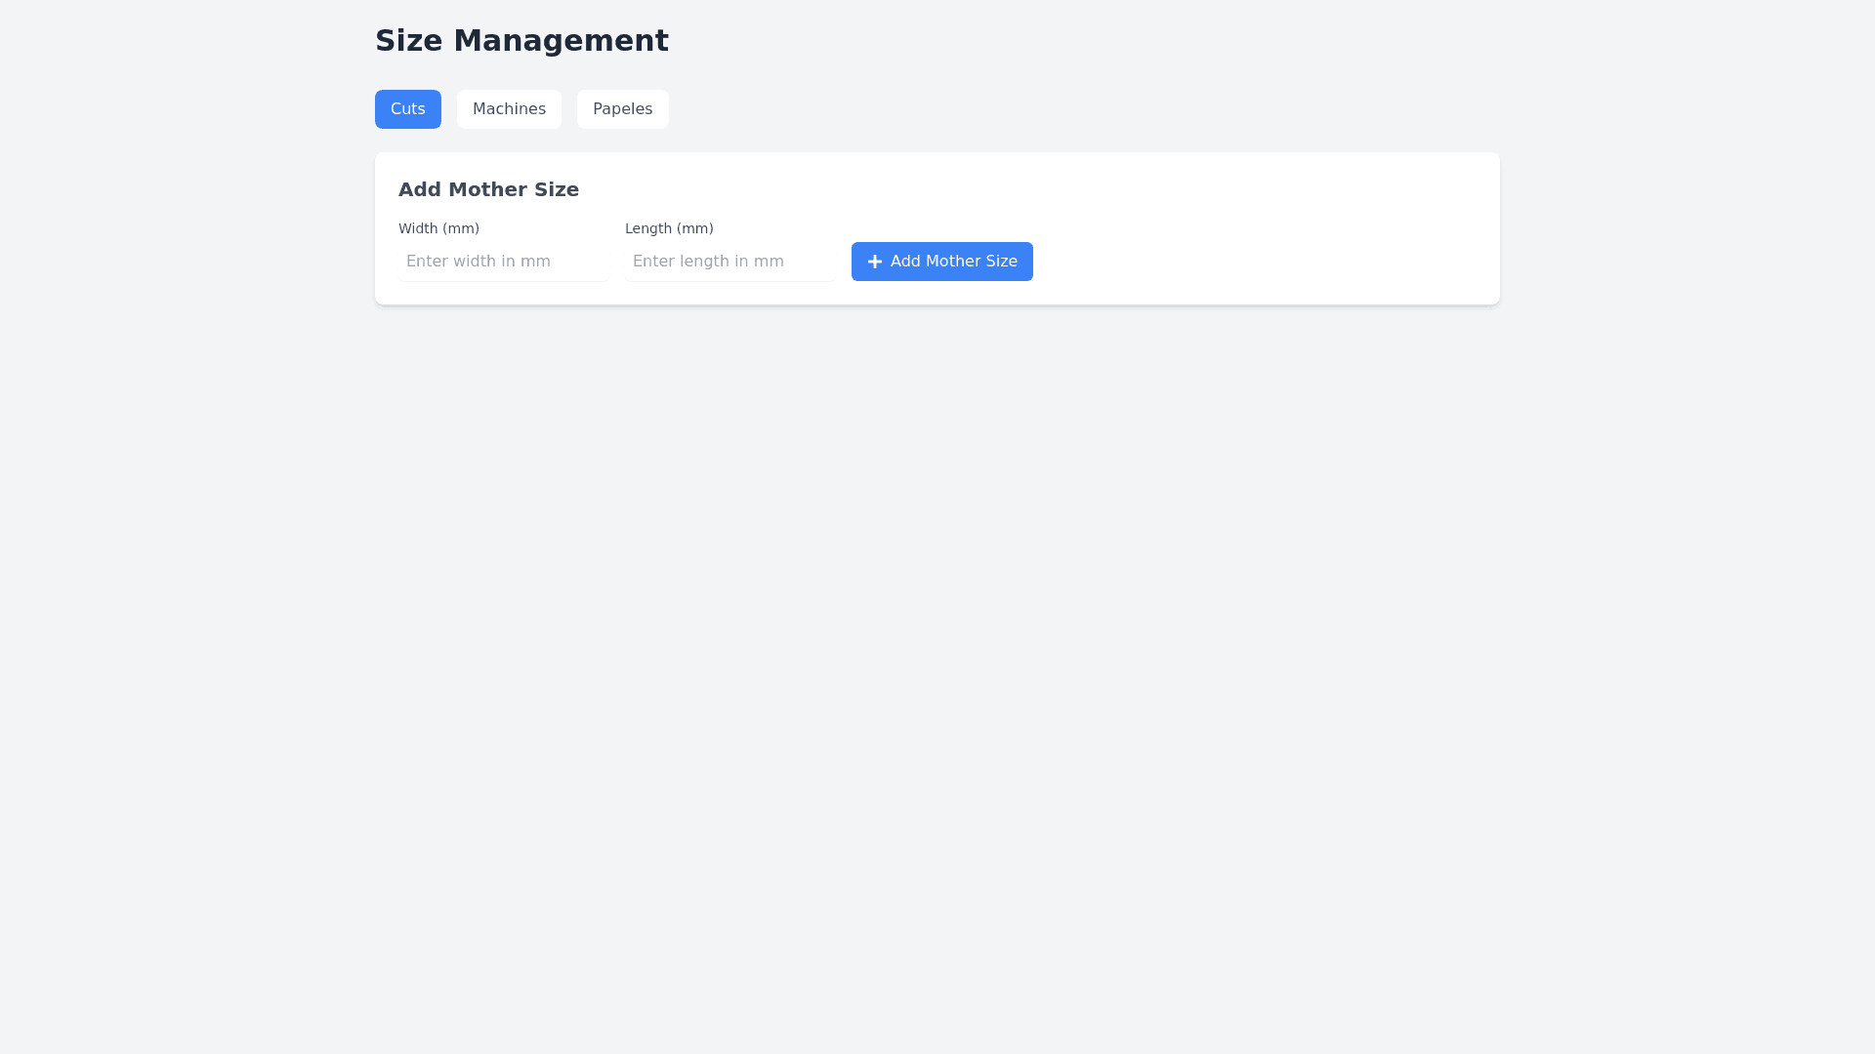Click the word 'Mother' in card heading
Image resolution: width=1875 pixels, height=1054 pixels.
486,189
